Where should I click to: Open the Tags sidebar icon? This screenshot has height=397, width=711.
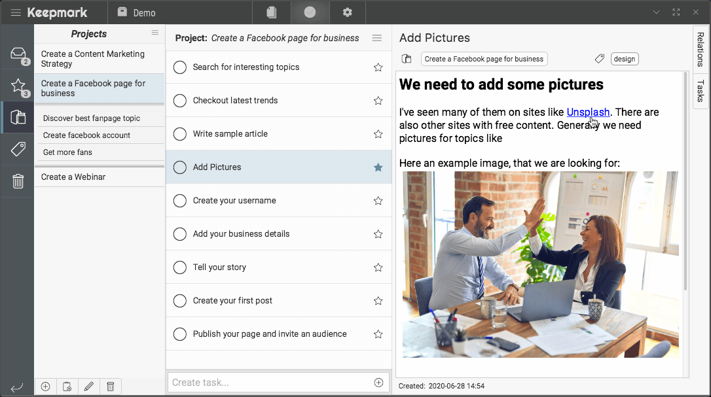(x=18, y=149)
